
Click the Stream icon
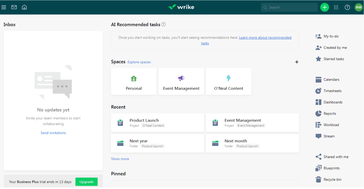(x=318, y=136)
